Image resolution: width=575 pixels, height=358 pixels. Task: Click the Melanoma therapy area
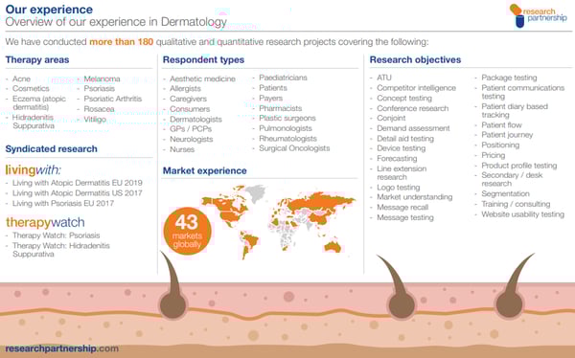point(102,78)
